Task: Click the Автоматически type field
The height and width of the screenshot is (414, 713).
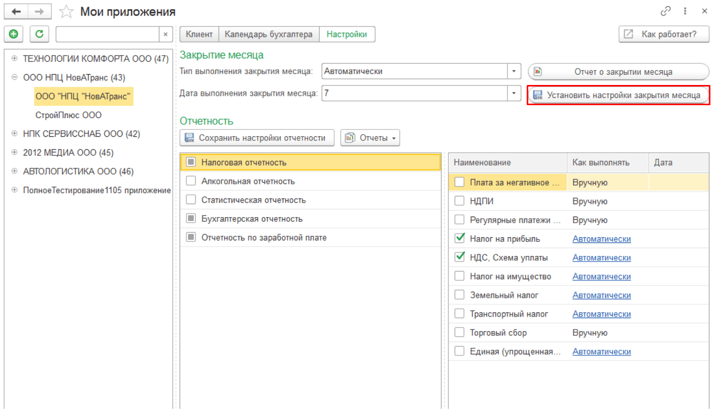Action: click(415, 72)
